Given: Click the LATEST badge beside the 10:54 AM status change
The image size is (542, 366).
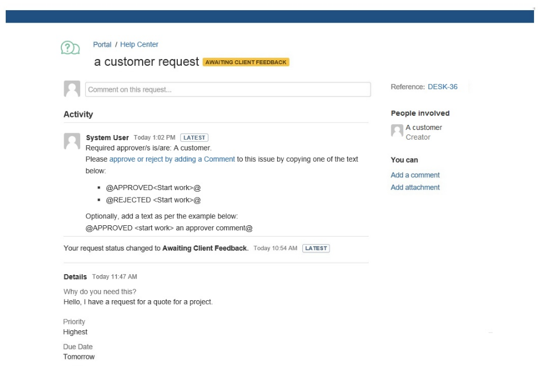Looking at the screenshot, I should [x=316, y=249].
